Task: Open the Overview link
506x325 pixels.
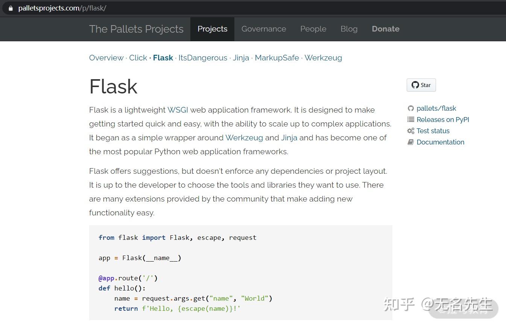Action: tap(106, 58)
